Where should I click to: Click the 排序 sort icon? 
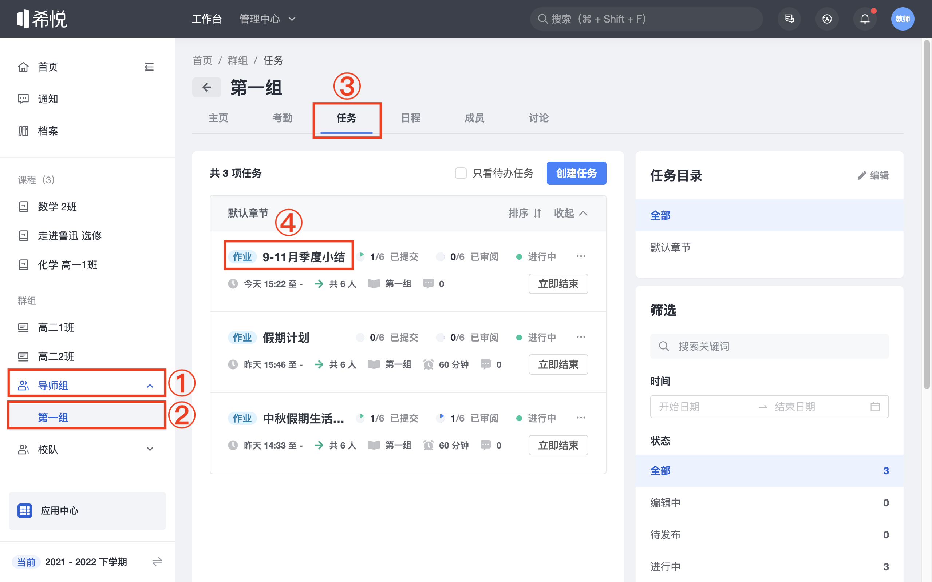click(x=537, y=213)
